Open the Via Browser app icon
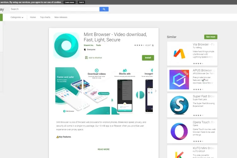The image size is (237, 158). pos(179,54)
